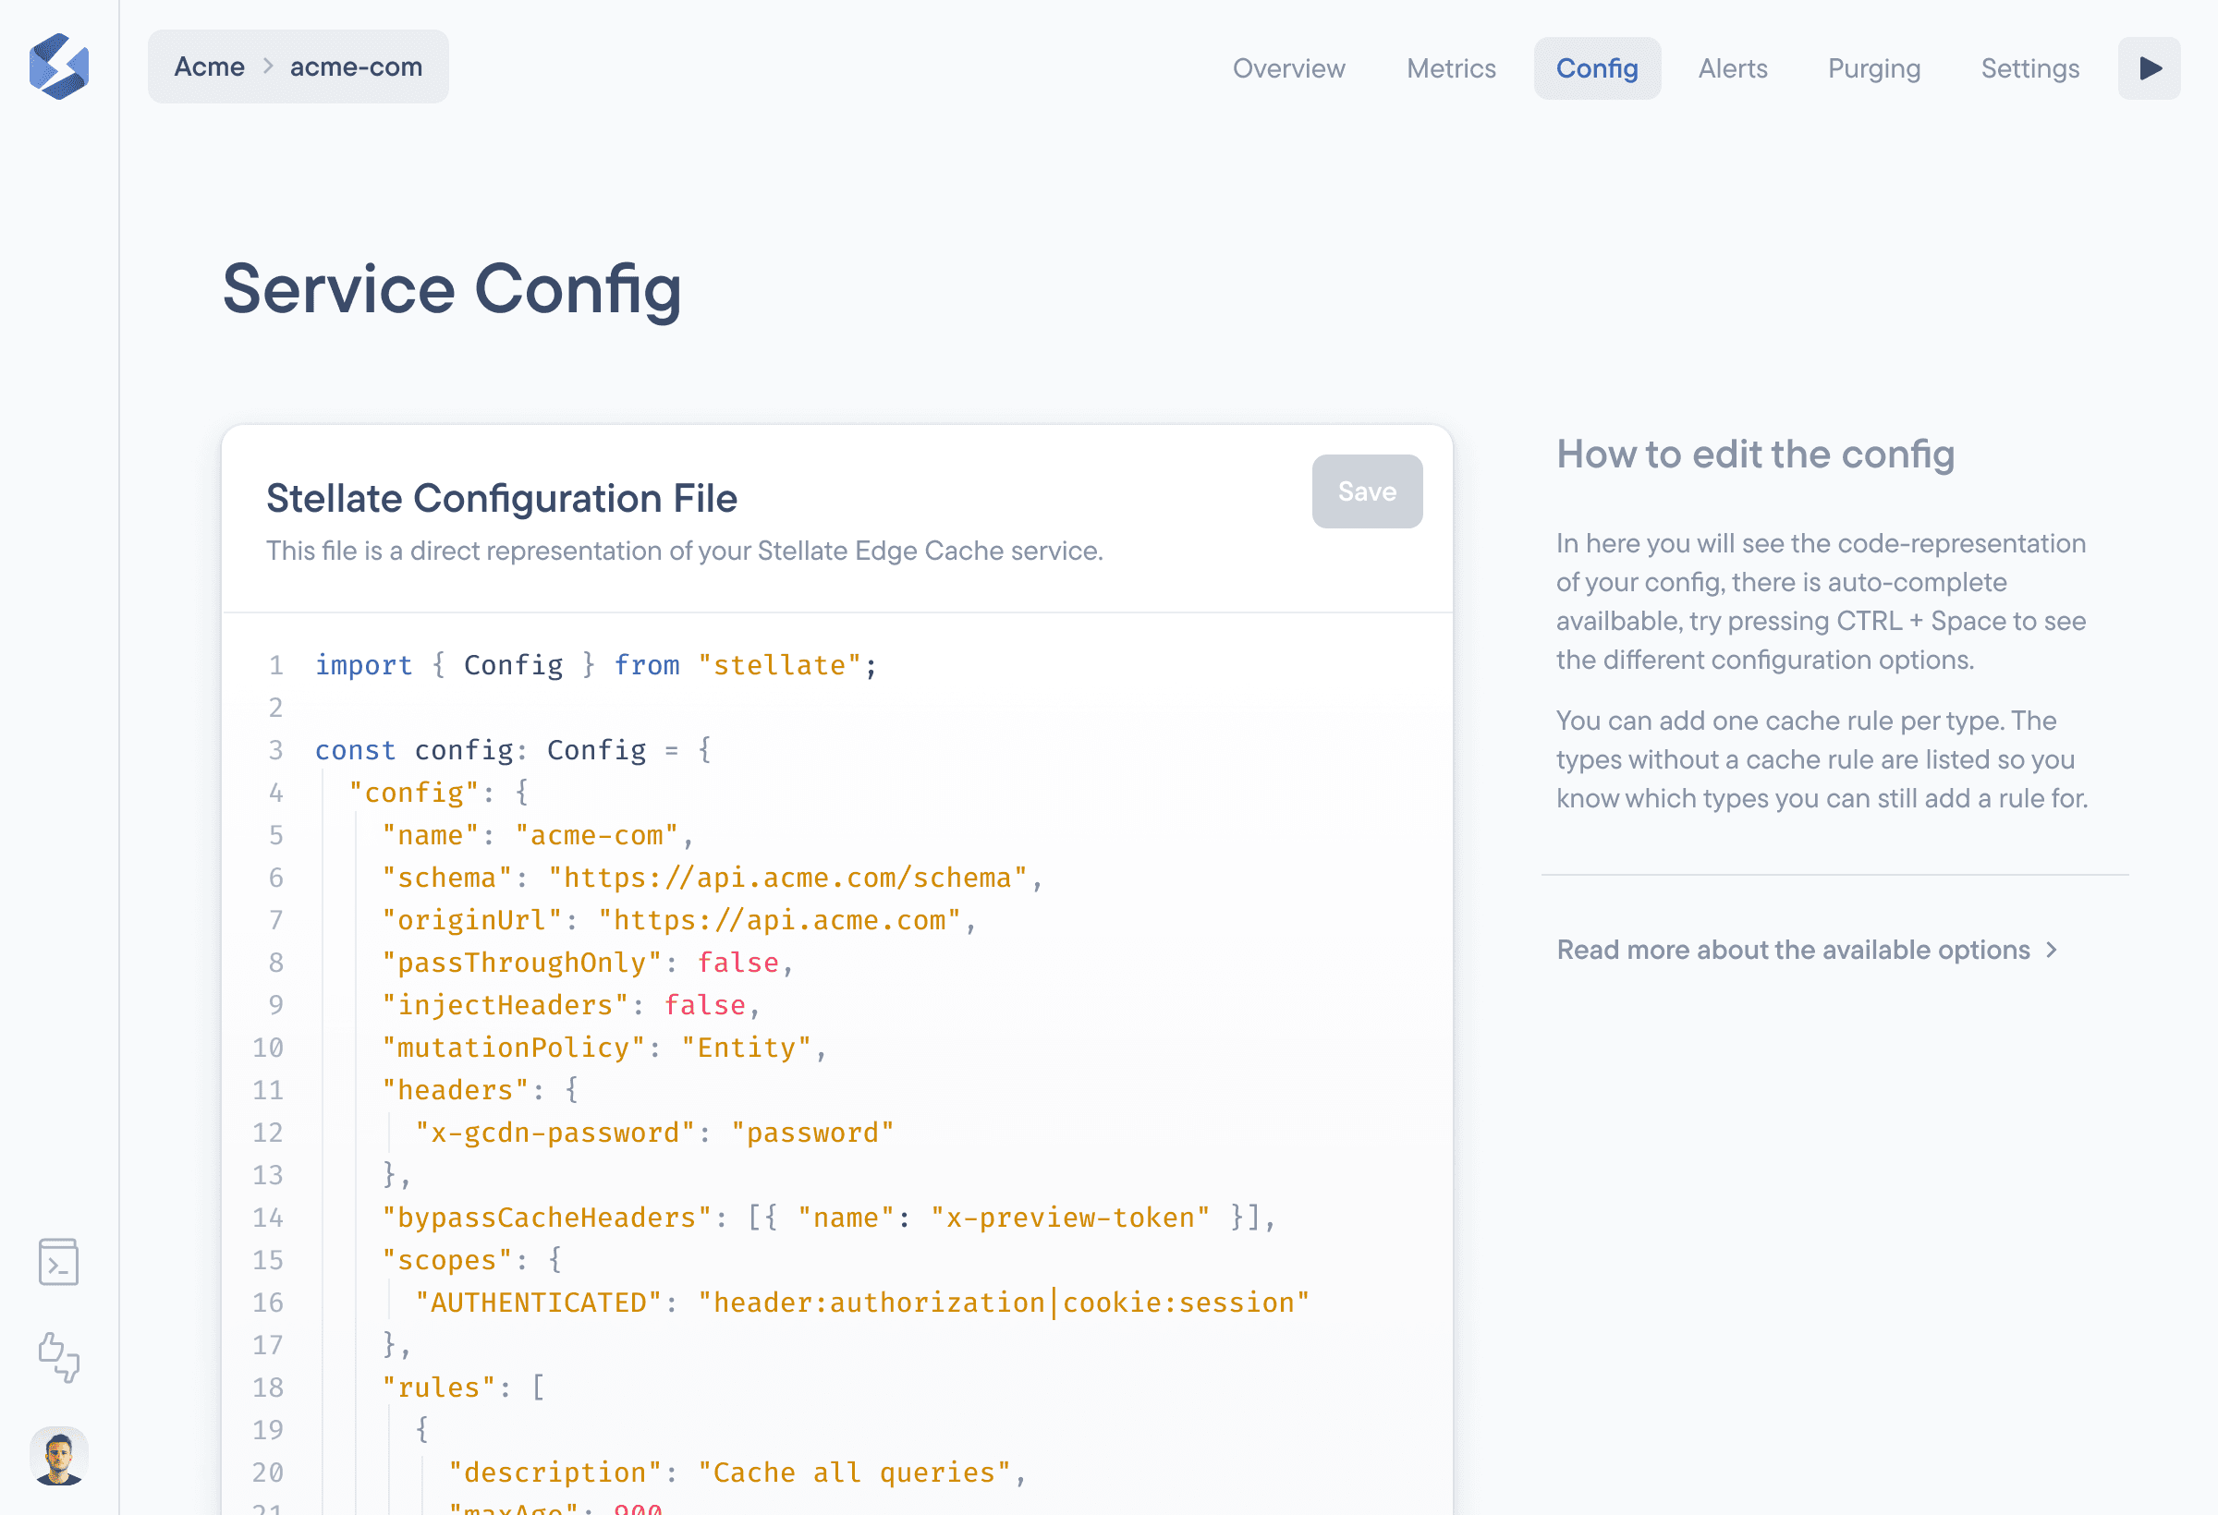
Task: Click the Stellate logo icon
Action: [59, 67]
